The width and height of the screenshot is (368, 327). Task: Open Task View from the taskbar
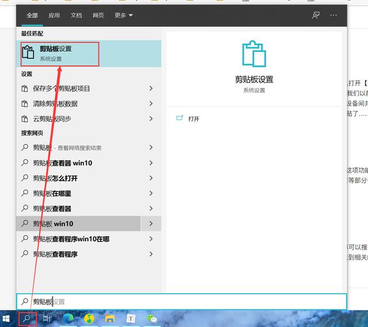pos(47,318)
